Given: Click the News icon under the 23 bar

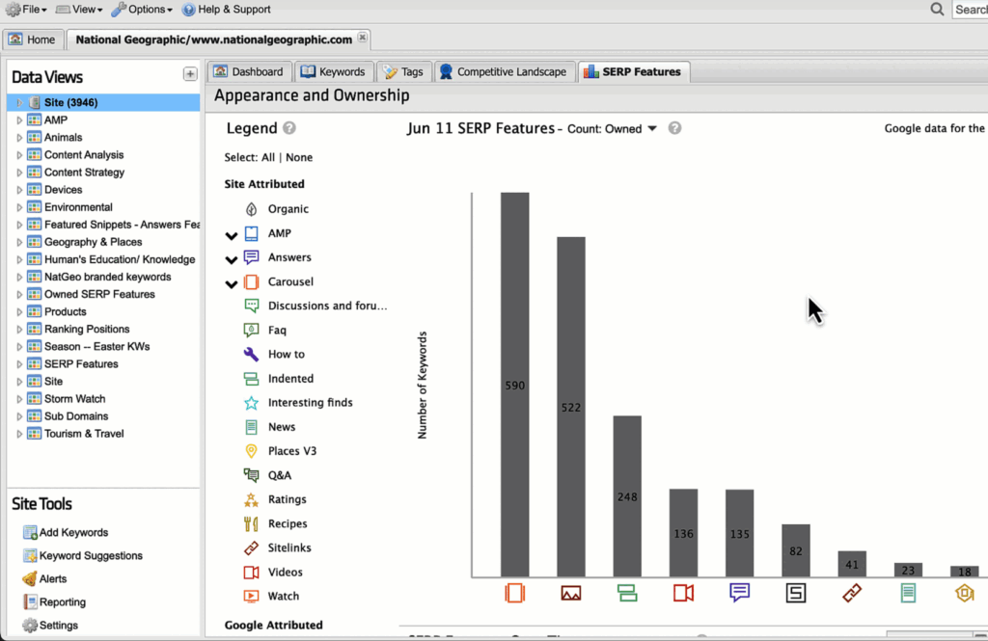Looking at the screenshot, I should click(908, 593).
